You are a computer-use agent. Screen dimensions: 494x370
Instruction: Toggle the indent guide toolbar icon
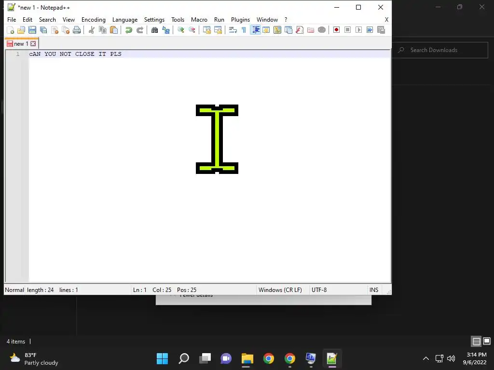coord(256,30)
